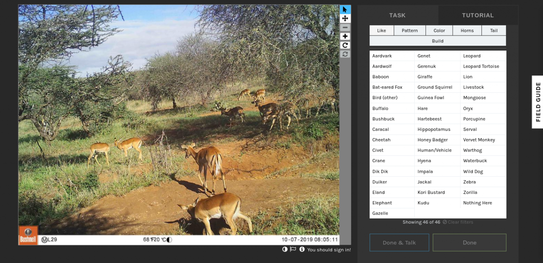
Task: Select Wild Dog species
Action: [483, 172]
